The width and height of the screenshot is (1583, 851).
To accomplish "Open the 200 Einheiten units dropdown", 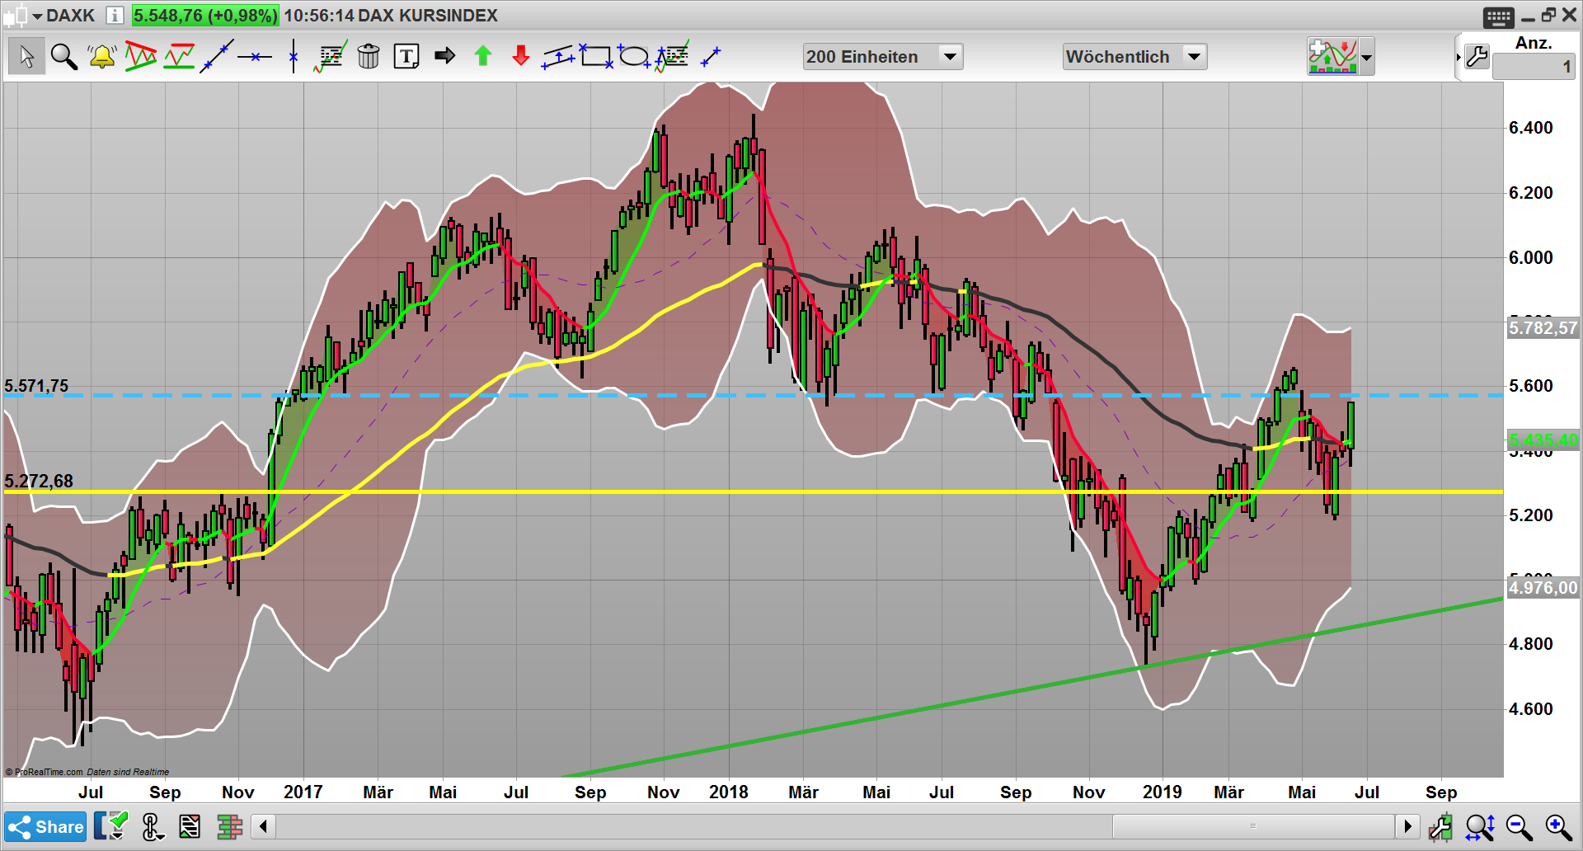I will pyautogui.click(x=882, y=56).
